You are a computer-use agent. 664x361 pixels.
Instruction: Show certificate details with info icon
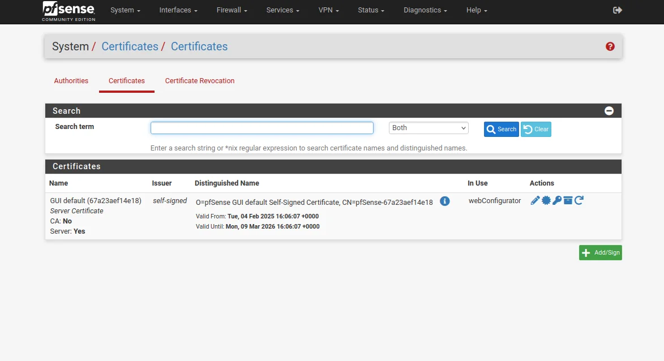[445, 201]
